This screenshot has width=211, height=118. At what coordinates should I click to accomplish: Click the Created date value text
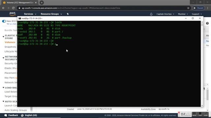[x=94, y=109]
